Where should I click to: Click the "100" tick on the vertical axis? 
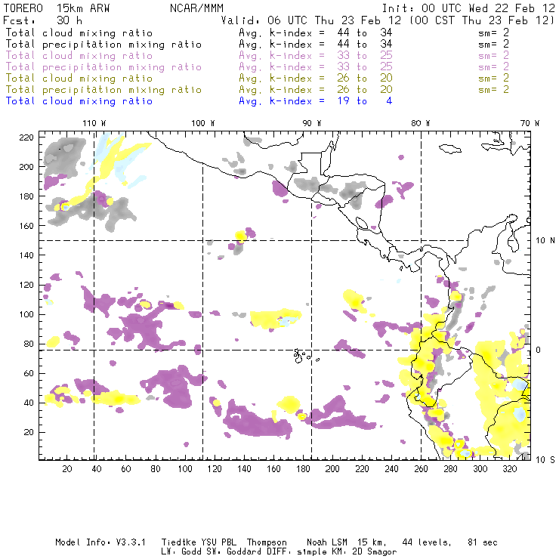26,314
